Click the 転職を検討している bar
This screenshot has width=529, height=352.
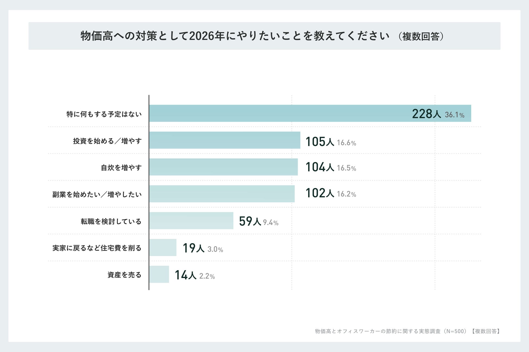191,220
